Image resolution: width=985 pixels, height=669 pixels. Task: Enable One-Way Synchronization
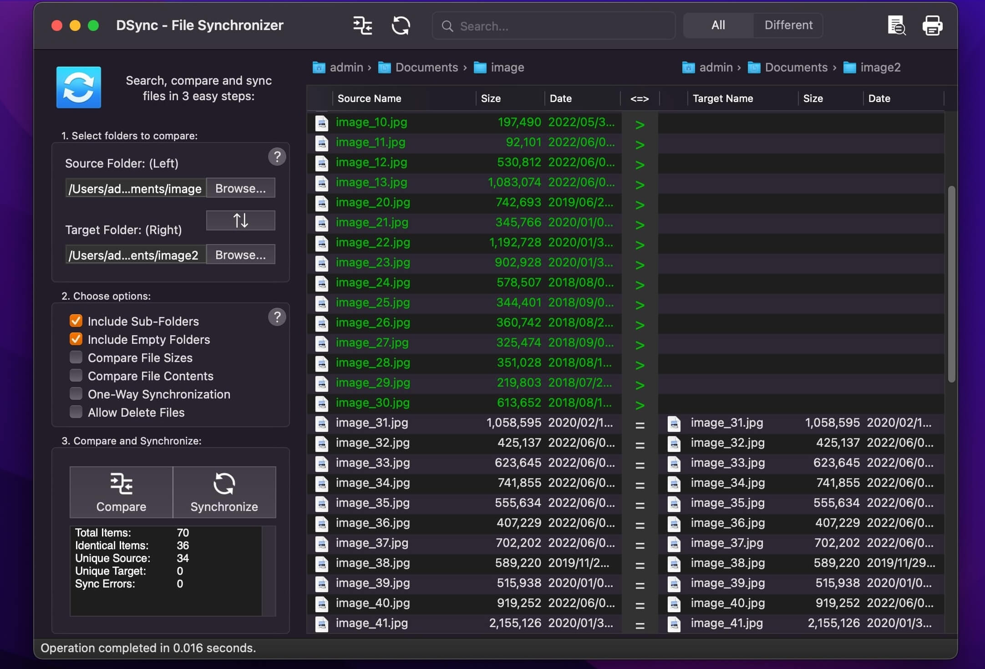click(76, 393)
